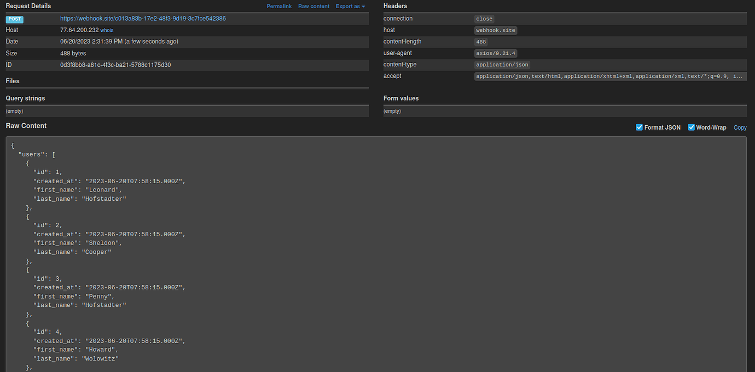
Task: Click the Size value showing 488 bytes
Action: click(73, 53)
